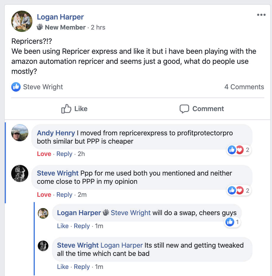Open Logan Harper's profile picture

click(22, 21)
